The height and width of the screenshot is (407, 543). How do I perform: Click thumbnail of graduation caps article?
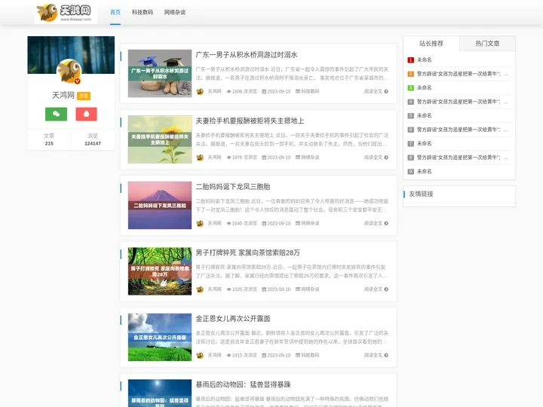tap(160, 73)
